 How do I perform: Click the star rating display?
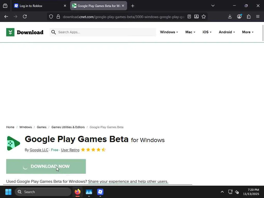click(93, 150)
